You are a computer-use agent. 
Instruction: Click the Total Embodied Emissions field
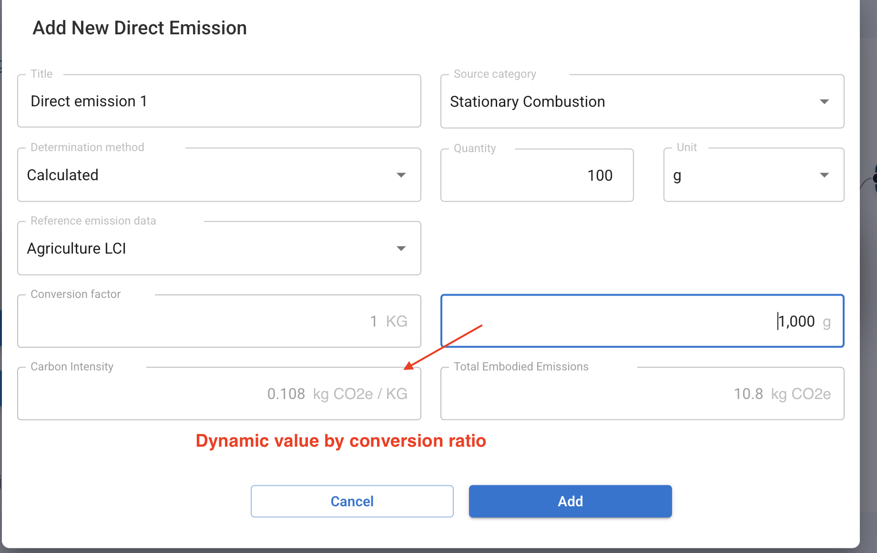click(642, 394)
